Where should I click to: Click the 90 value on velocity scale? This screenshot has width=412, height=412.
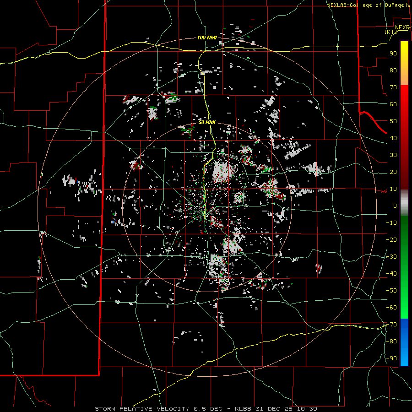393,54
